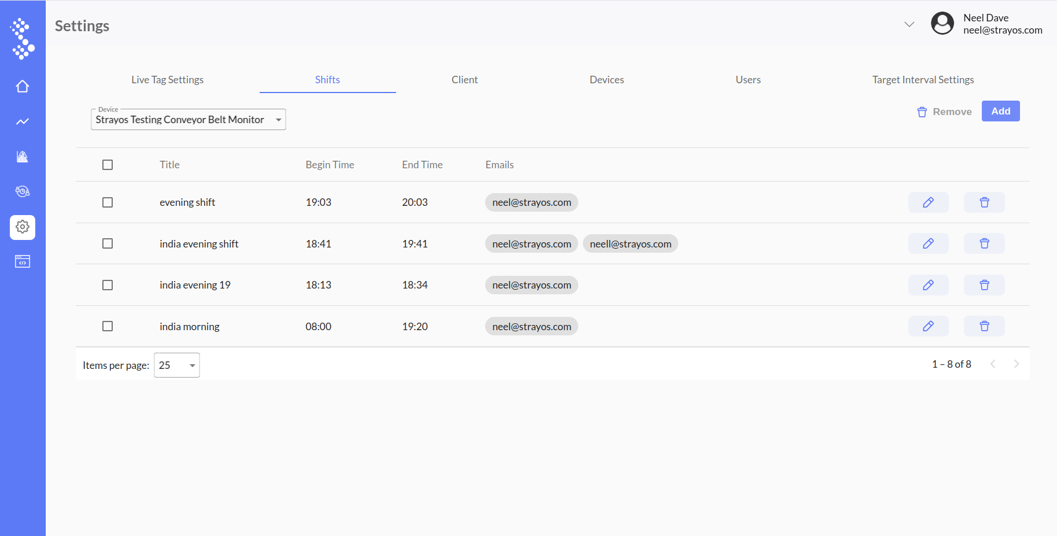
Task: Delete the india morning shift row
Action: (x=984, y=326)
